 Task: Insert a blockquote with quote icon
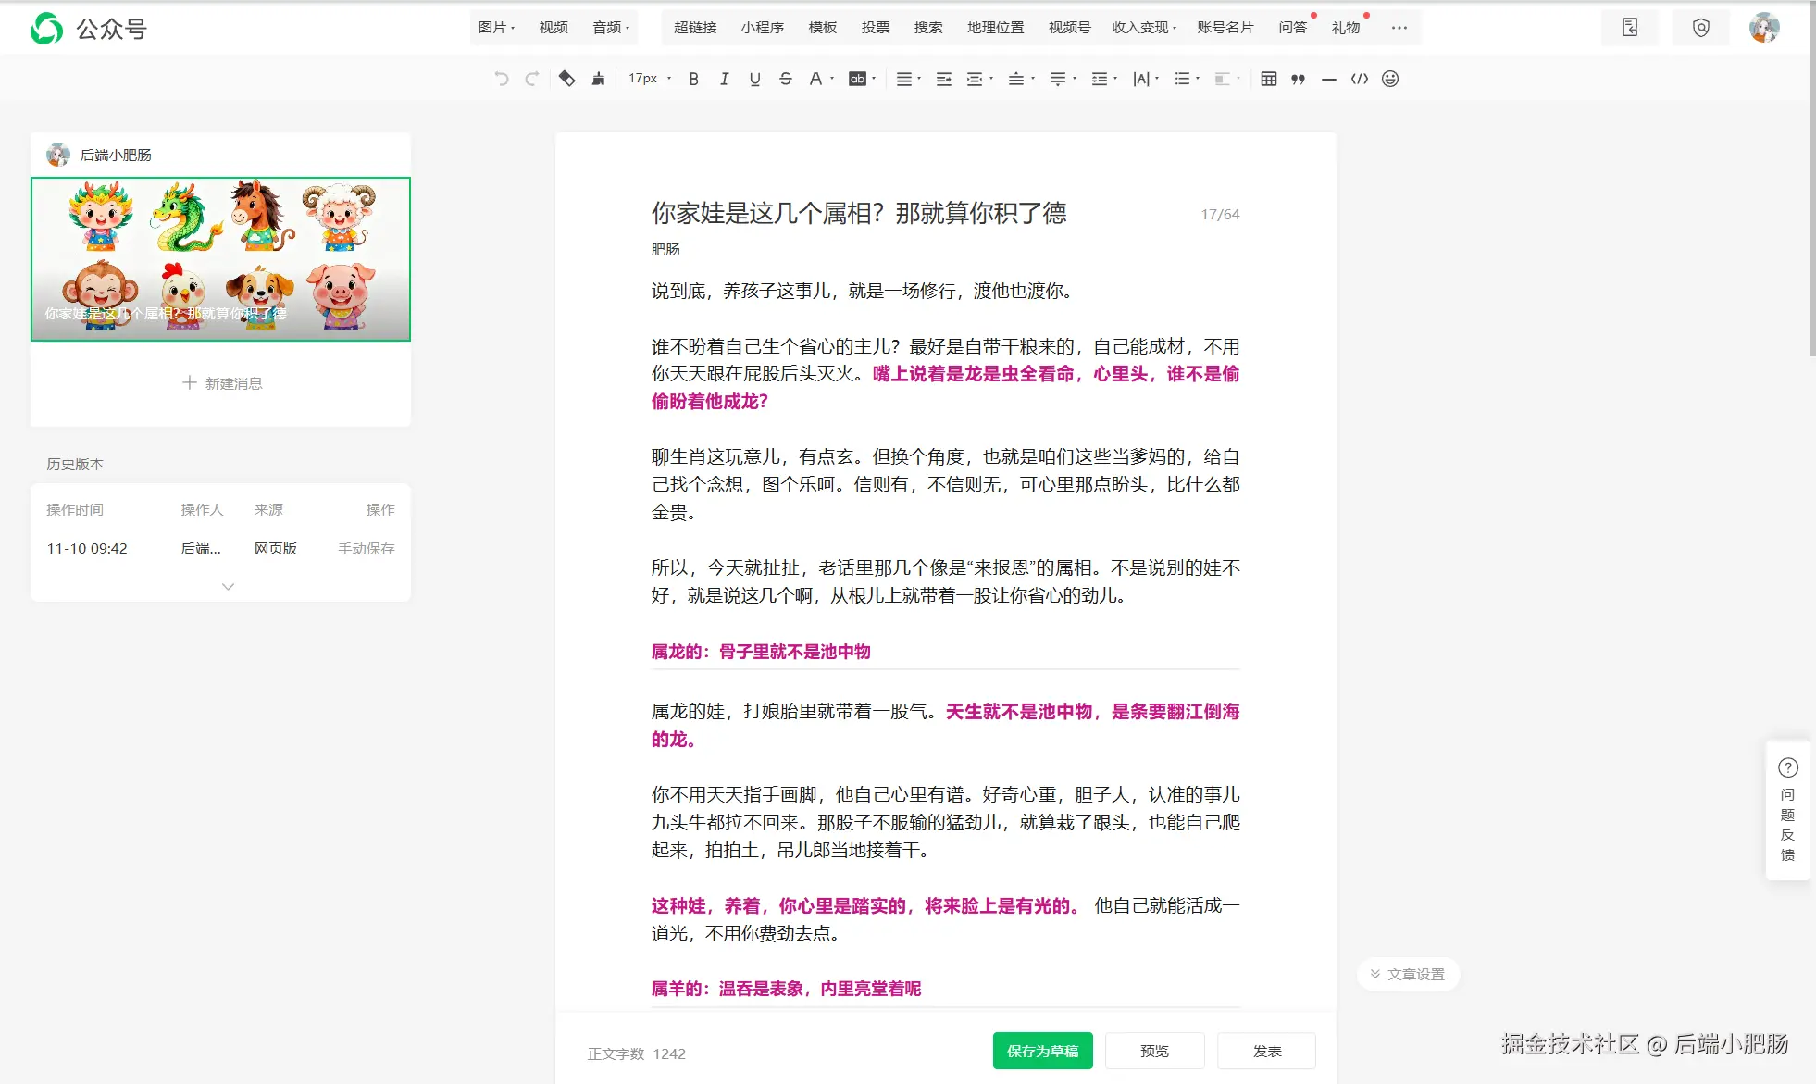click(x=1298, y=80)
